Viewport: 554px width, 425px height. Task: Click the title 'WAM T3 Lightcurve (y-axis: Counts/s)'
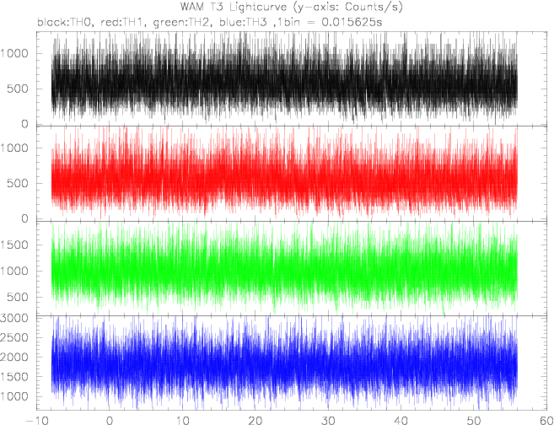tap(292, 7)
